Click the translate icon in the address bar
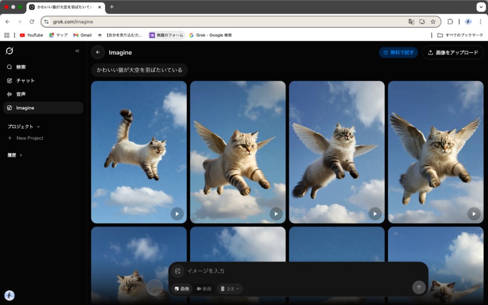 [411, 21]
